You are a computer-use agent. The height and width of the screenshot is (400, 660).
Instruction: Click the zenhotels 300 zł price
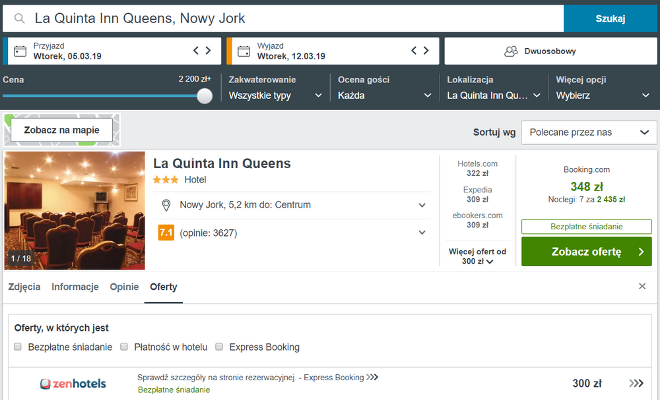pyautogui.click(x=587, y=383)
